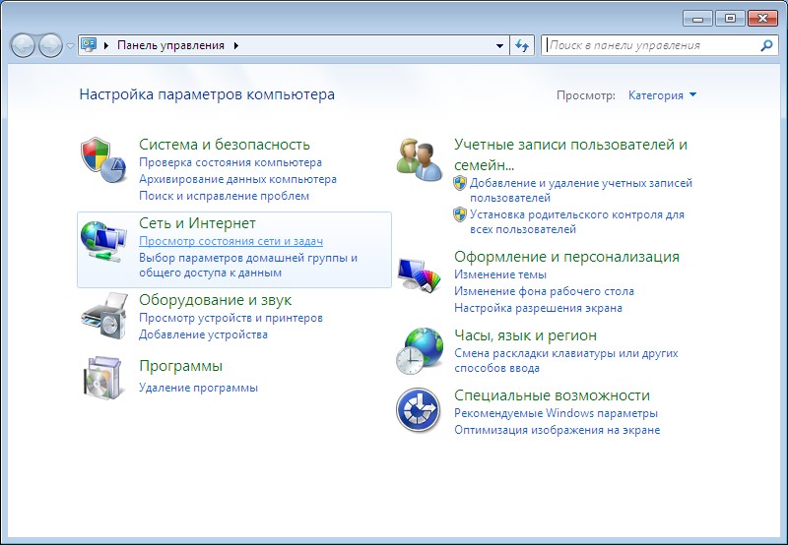Open the Категория view dropdown
This screenshot has height=545, width=788.
tap(662, 95)
